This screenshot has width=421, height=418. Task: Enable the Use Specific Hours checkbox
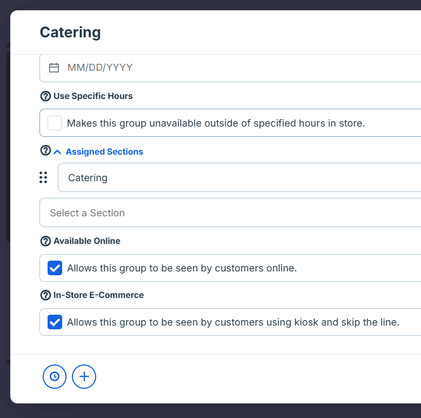[x=55, y=123]
